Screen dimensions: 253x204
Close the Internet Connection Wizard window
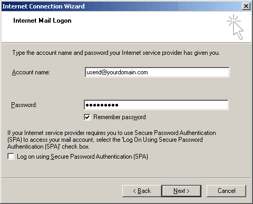pyautogui.click(x=246, y=6)
